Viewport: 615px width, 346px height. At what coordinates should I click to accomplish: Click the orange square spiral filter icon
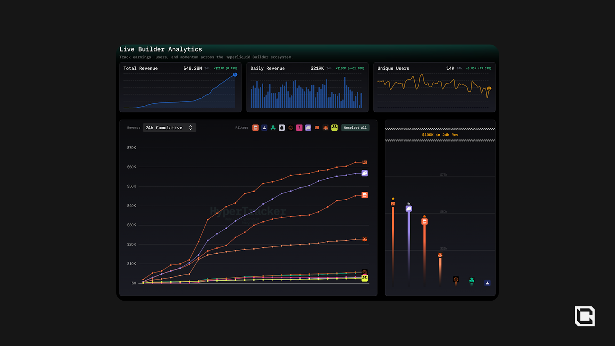click(317, 128)
